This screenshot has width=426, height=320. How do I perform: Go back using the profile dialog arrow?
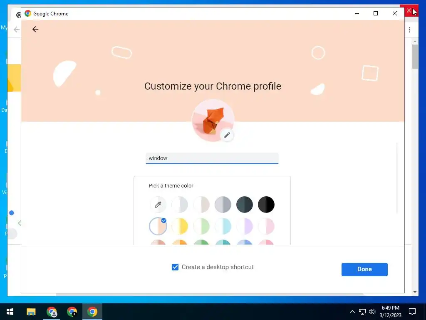click(35, 29)
